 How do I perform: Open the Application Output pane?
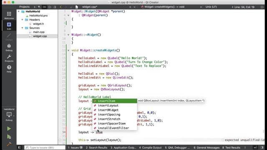point(123,147)
